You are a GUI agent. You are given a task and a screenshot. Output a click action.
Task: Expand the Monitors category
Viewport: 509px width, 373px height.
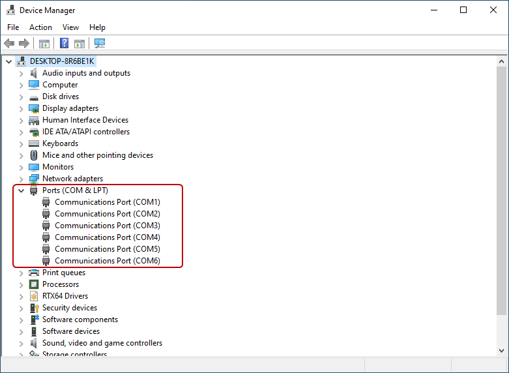(x=22, y=168)
